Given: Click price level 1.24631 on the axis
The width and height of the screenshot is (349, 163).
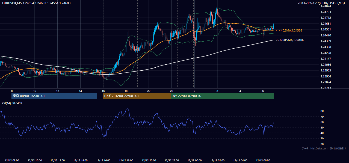Looking at the screenshot, I should 326,24.
